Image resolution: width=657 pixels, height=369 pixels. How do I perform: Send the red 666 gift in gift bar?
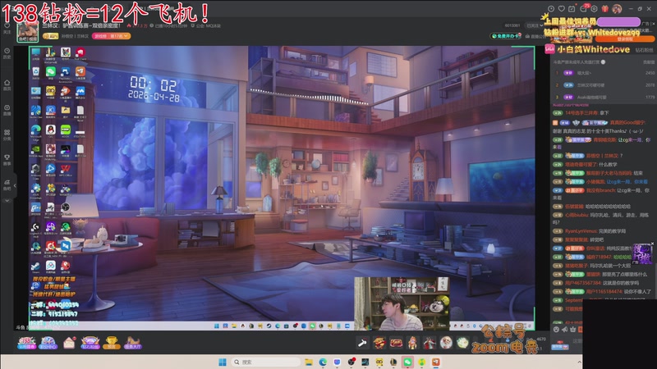pyautogui.click(x=396, y=343)
